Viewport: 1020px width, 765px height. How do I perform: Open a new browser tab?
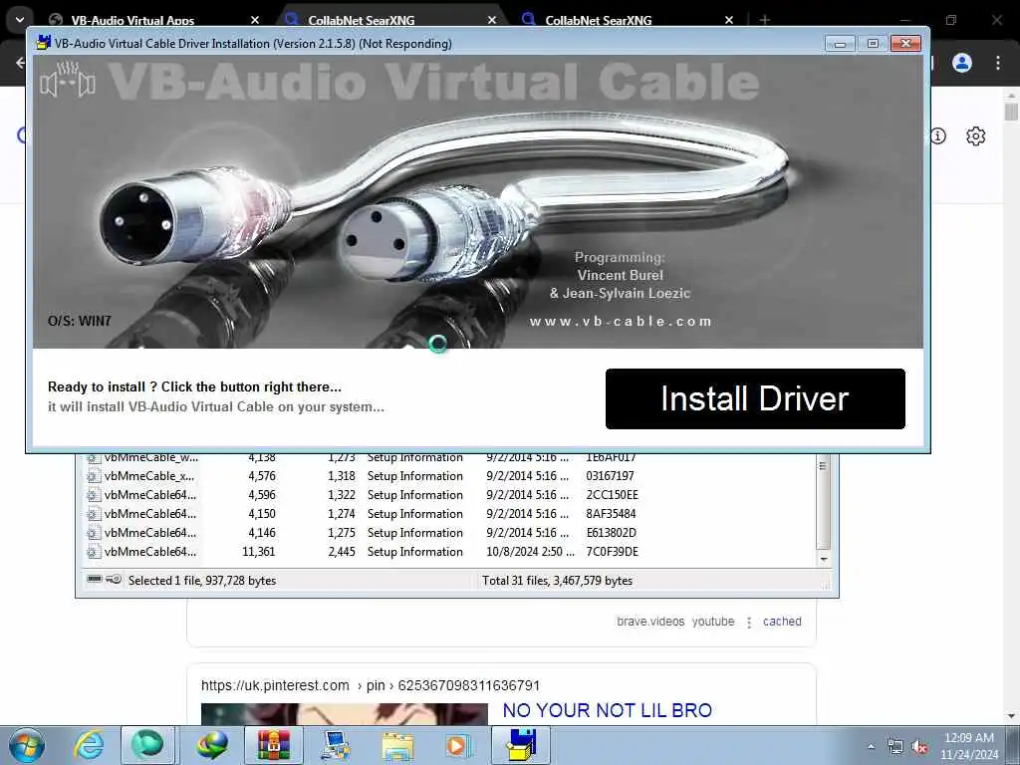coord(764,20)
